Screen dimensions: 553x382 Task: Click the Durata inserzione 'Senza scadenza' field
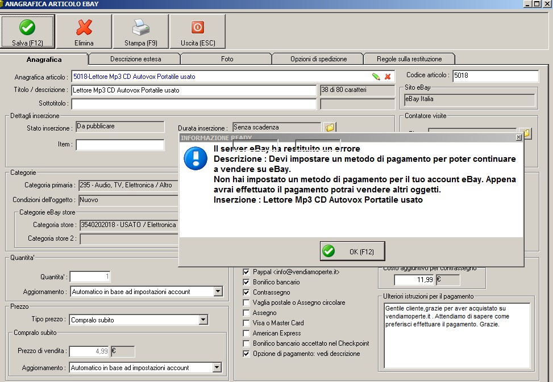276,127
